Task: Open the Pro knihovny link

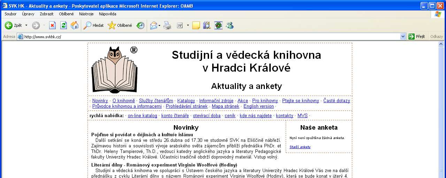Action: (x=265, y=101)
